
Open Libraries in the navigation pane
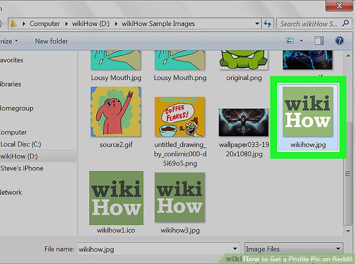(10, 84)
